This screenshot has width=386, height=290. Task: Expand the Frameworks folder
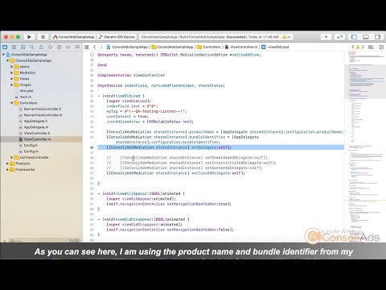[x=7, y=169]
